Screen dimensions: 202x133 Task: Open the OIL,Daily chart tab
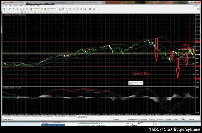pyautogui.click(x=16, y=116)
